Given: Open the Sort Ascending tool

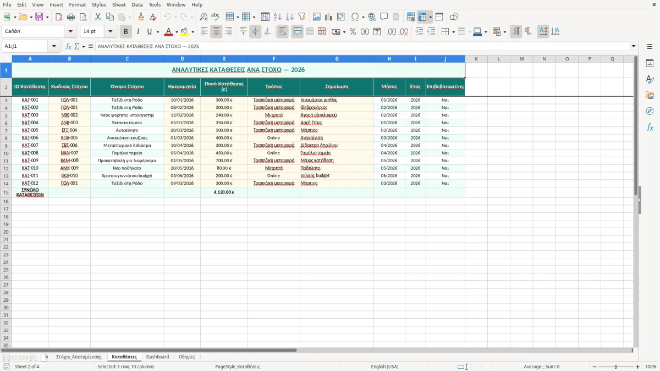Looking at the screenshot, I should [278, 17].
